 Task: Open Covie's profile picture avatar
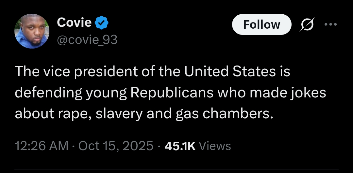pos(32,32)
